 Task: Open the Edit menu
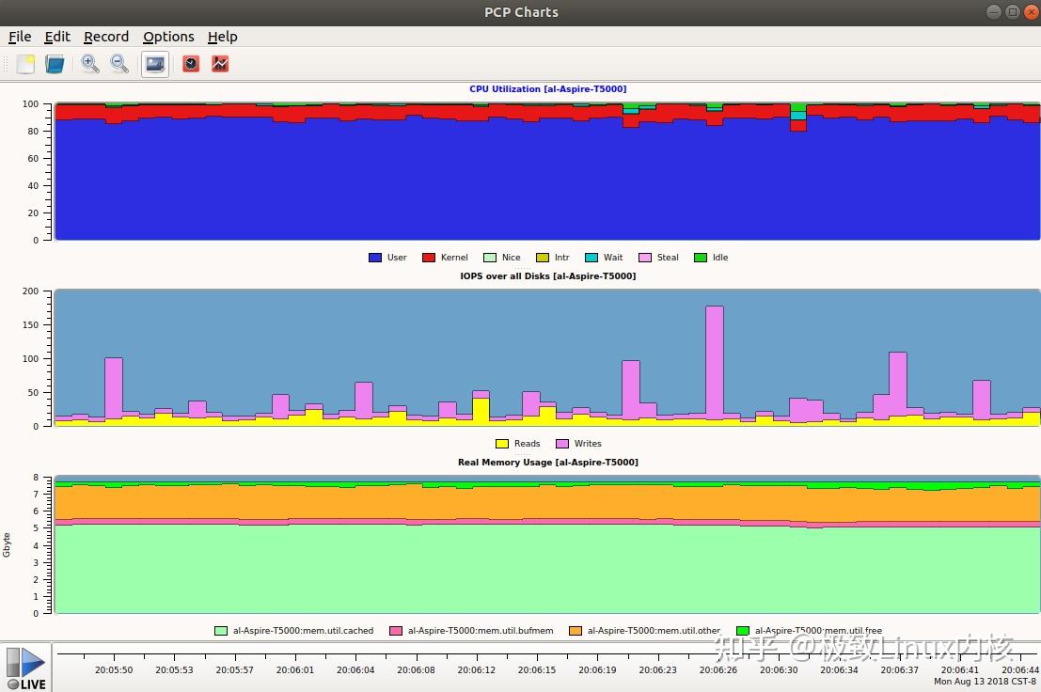pos(57,37)
